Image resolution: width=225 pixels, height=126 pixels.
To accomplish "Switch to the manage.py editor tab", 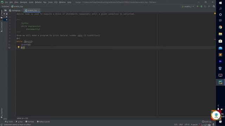I will pyautogui.click(x=15, y=10).
